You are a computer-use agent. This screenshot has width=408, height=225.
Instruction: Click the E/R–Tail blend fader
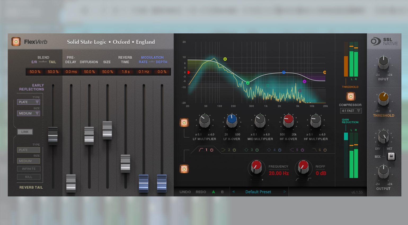tap(53, 136)
